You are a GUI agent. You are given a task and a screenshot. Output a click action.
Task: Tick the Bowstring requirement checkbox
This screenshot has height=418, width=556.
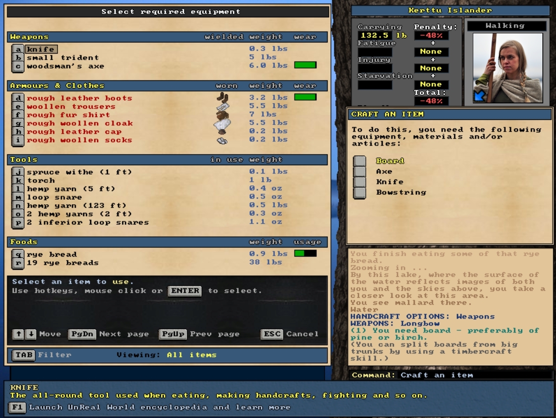(360, 193)
